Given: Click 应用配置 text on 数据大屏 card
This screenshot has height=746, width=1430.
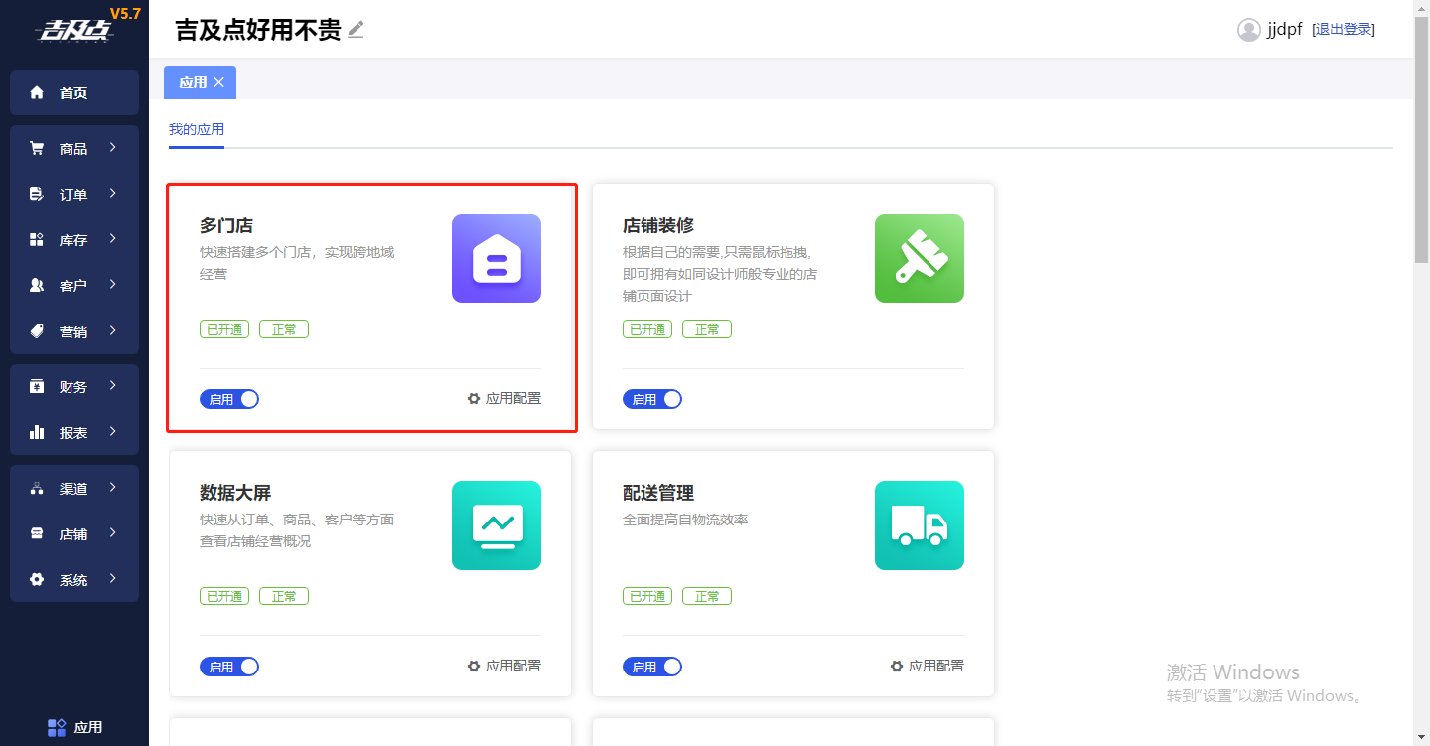Looking at the screenshot, I should pos(513,666).
